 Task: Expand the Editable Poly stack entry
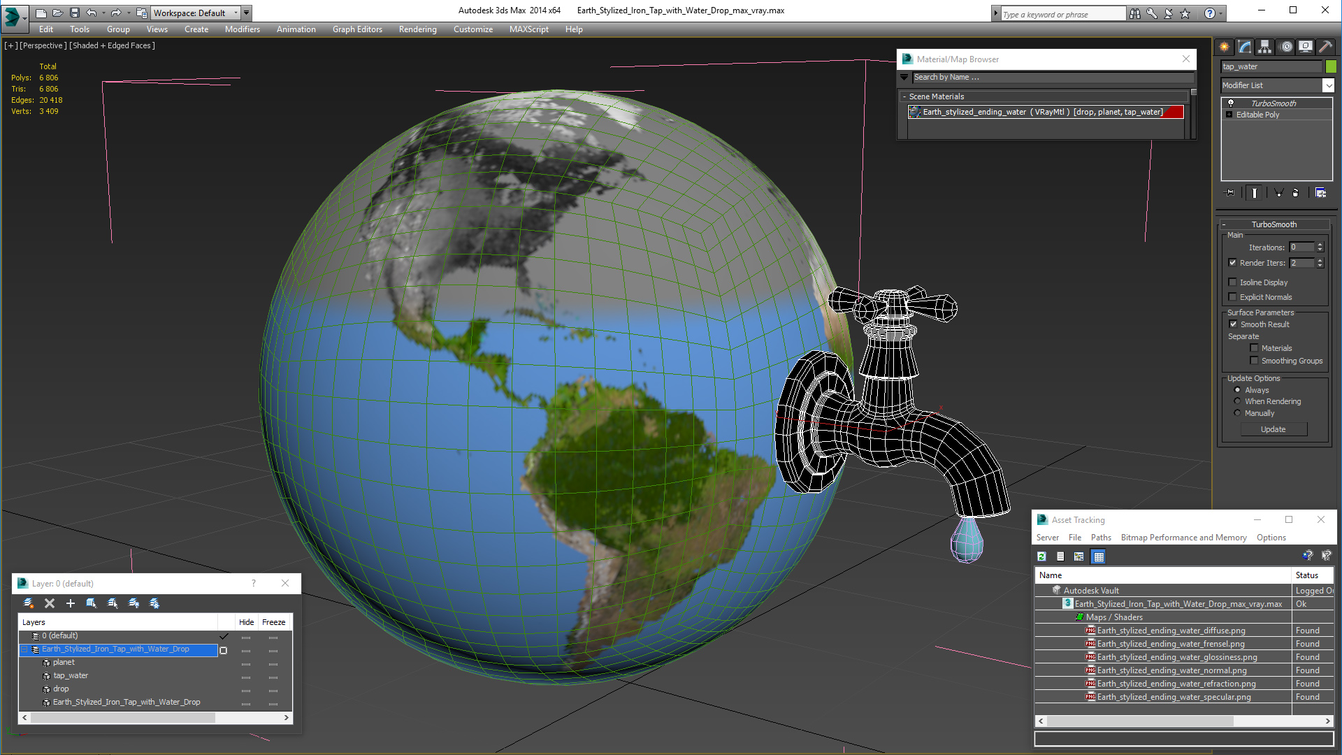click(x=1229, y=115)
